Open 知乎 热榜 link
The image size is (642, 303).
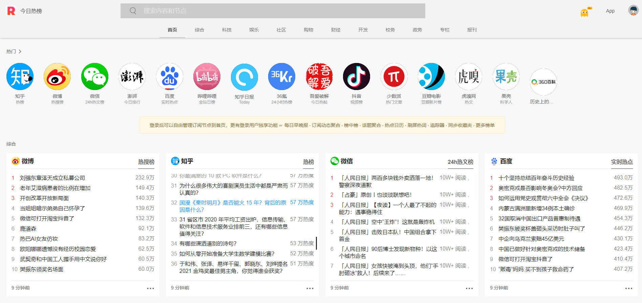[308, 162]
